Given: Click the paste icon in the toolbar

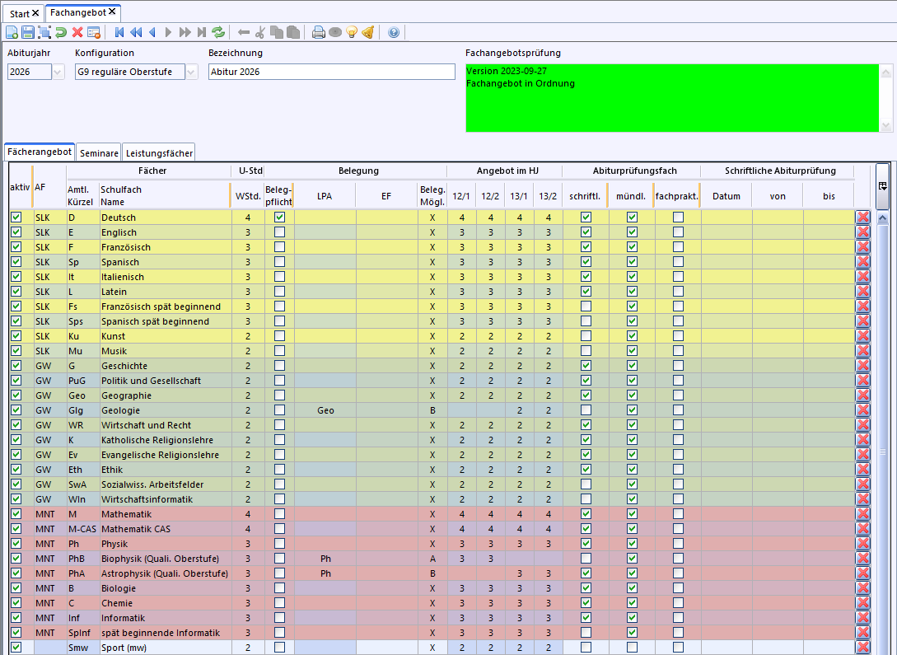Looking at the screenshot, I should pyautogui.click(x=293, y=33).
